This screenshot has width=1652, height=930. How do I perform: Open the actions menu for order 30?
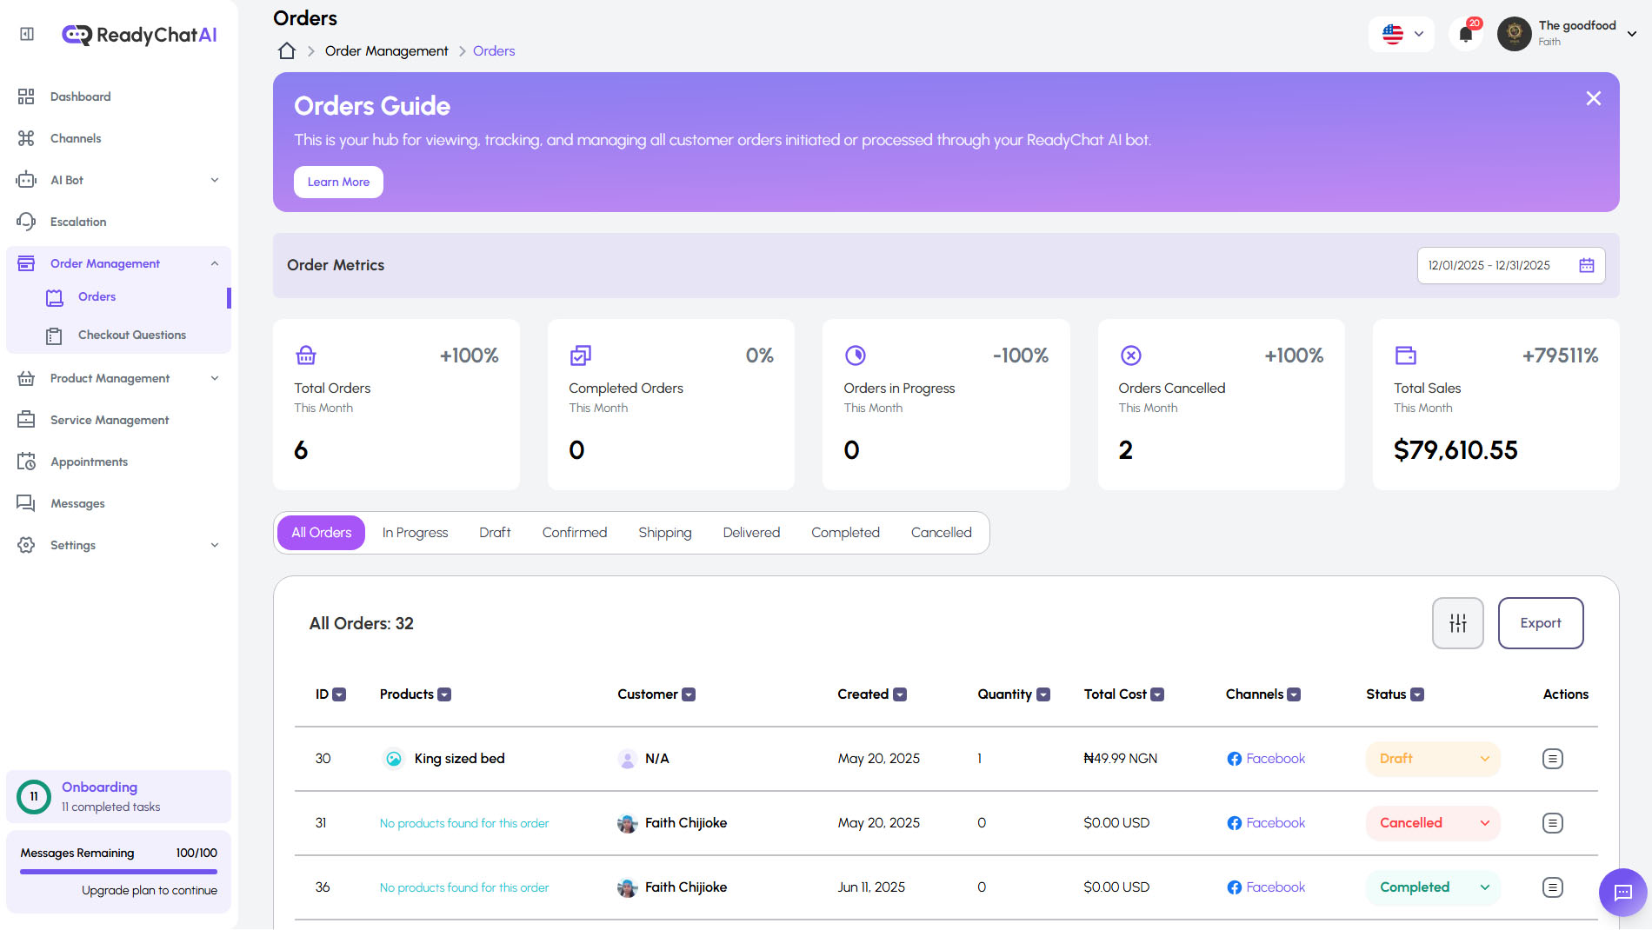pos(1553,758)
